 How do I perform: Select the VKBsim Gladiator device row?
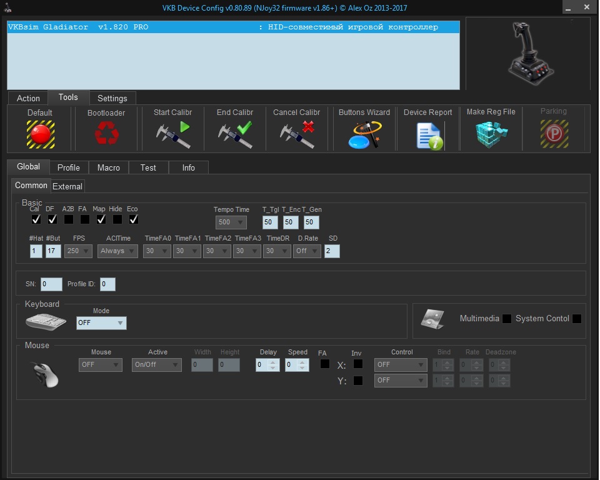(233, 27)
